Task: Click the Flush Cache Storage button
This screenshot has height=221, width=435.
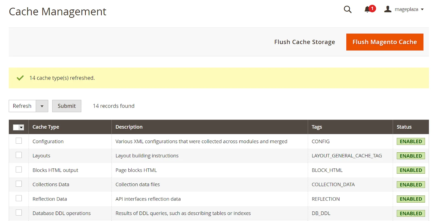Action: coord(304,42)
